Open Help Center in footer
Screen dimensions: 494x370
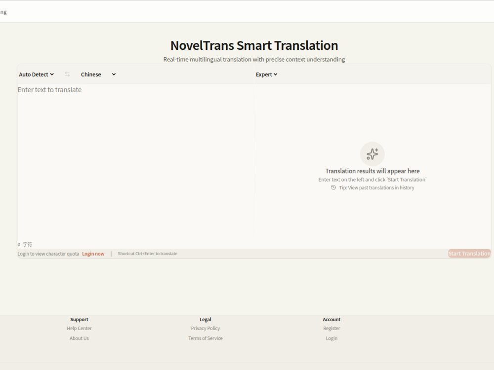pyautogui.click(x=79, y=328)
